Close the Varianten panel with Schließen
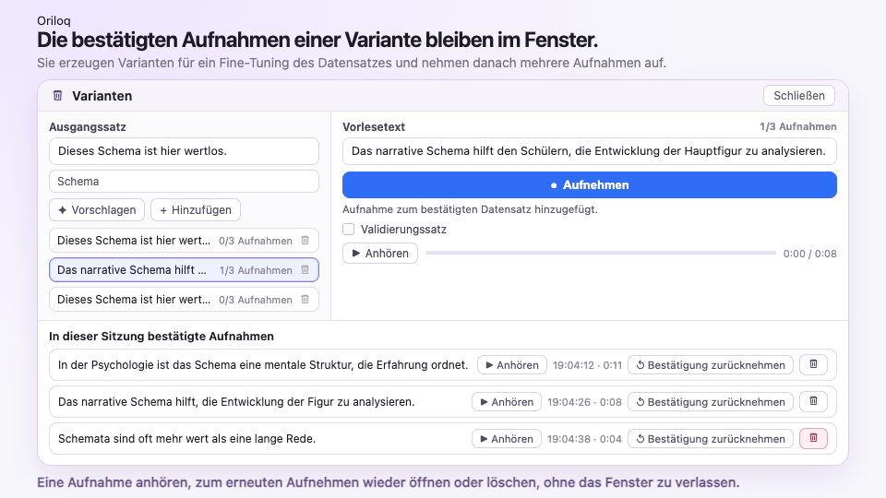Viewport: 886px width, 498px height. (x=799, y=95)
